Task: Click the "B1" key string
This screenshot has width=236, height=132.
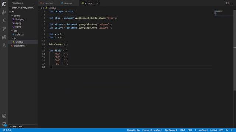Action: coord(58,63)
